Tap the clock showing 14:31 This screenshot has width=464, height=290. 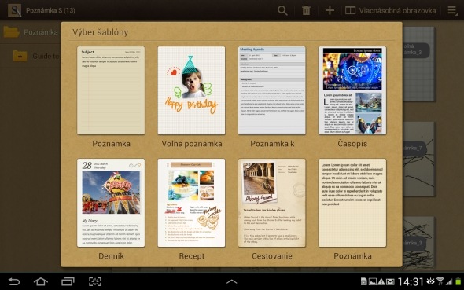[411, 281]
